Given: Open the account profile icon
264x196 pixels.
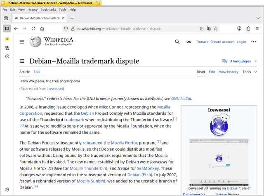Looking at the screenshot, I should [239, 28].
